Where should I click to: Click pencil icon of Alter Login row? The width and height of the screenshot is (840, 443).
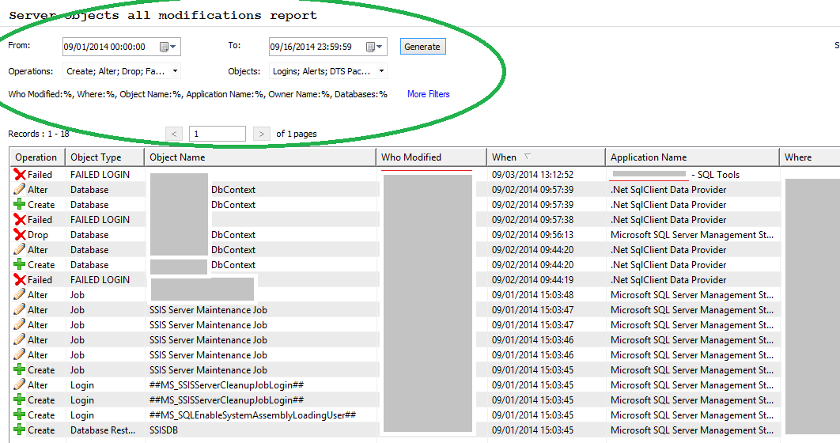(x=20, y=385)
